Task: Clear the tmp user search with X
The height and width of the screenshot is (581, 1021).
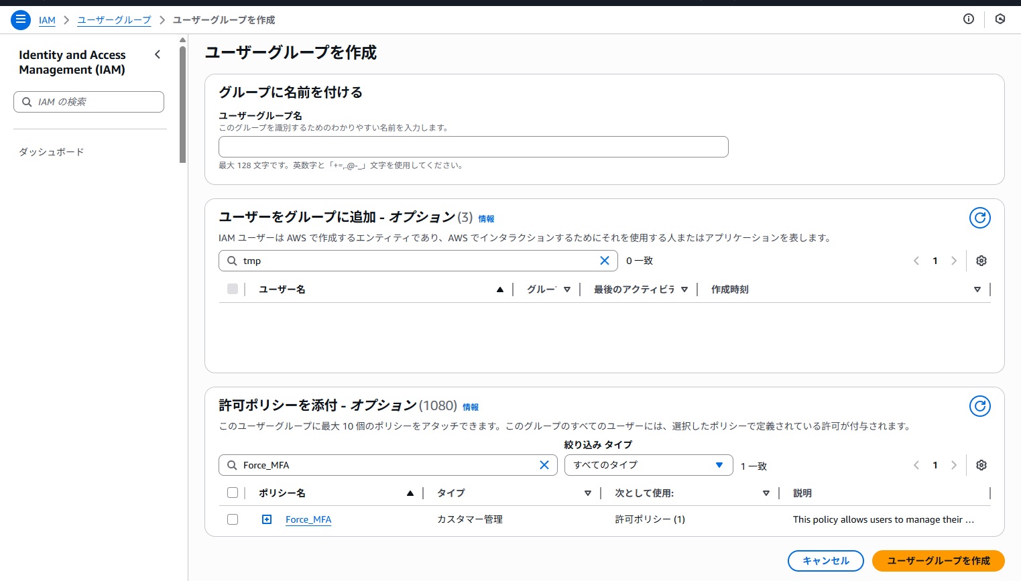Action: (604, 260)
